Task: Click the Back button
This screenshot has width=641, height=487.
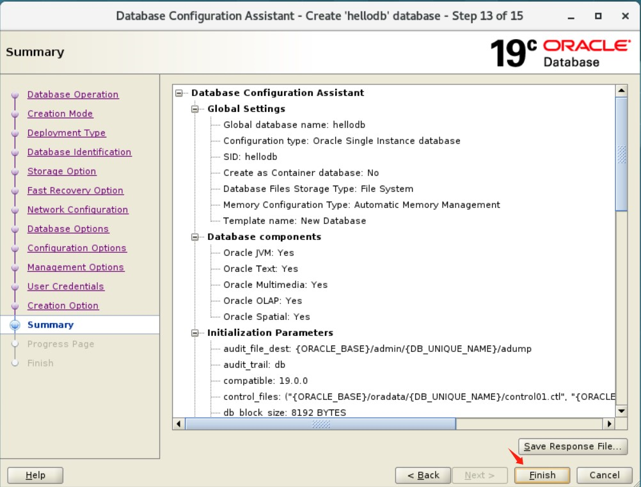Action: coord(423,475)
